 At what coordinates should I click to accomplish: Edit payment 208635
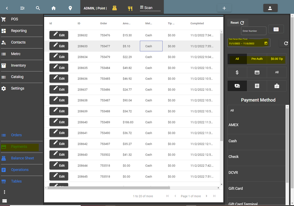[x=59, y=68]
